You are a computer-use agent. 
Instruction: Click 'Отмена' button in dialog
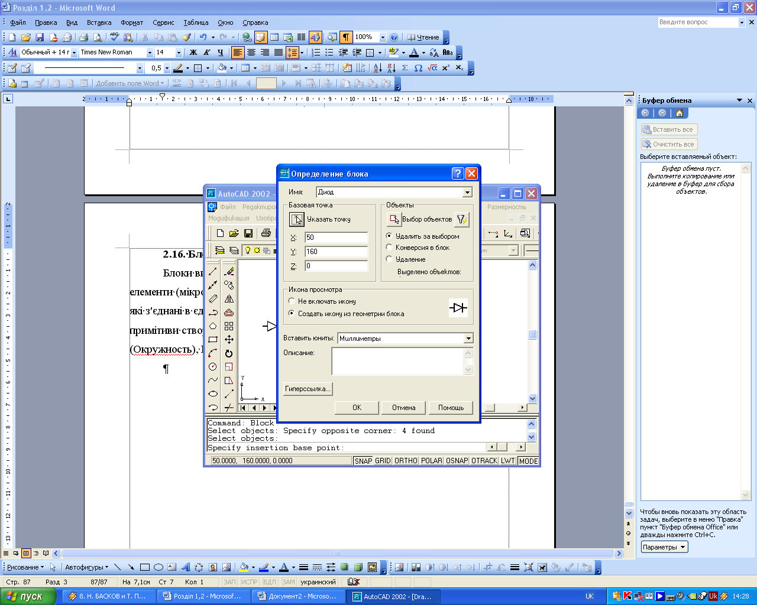coord(403,408)
